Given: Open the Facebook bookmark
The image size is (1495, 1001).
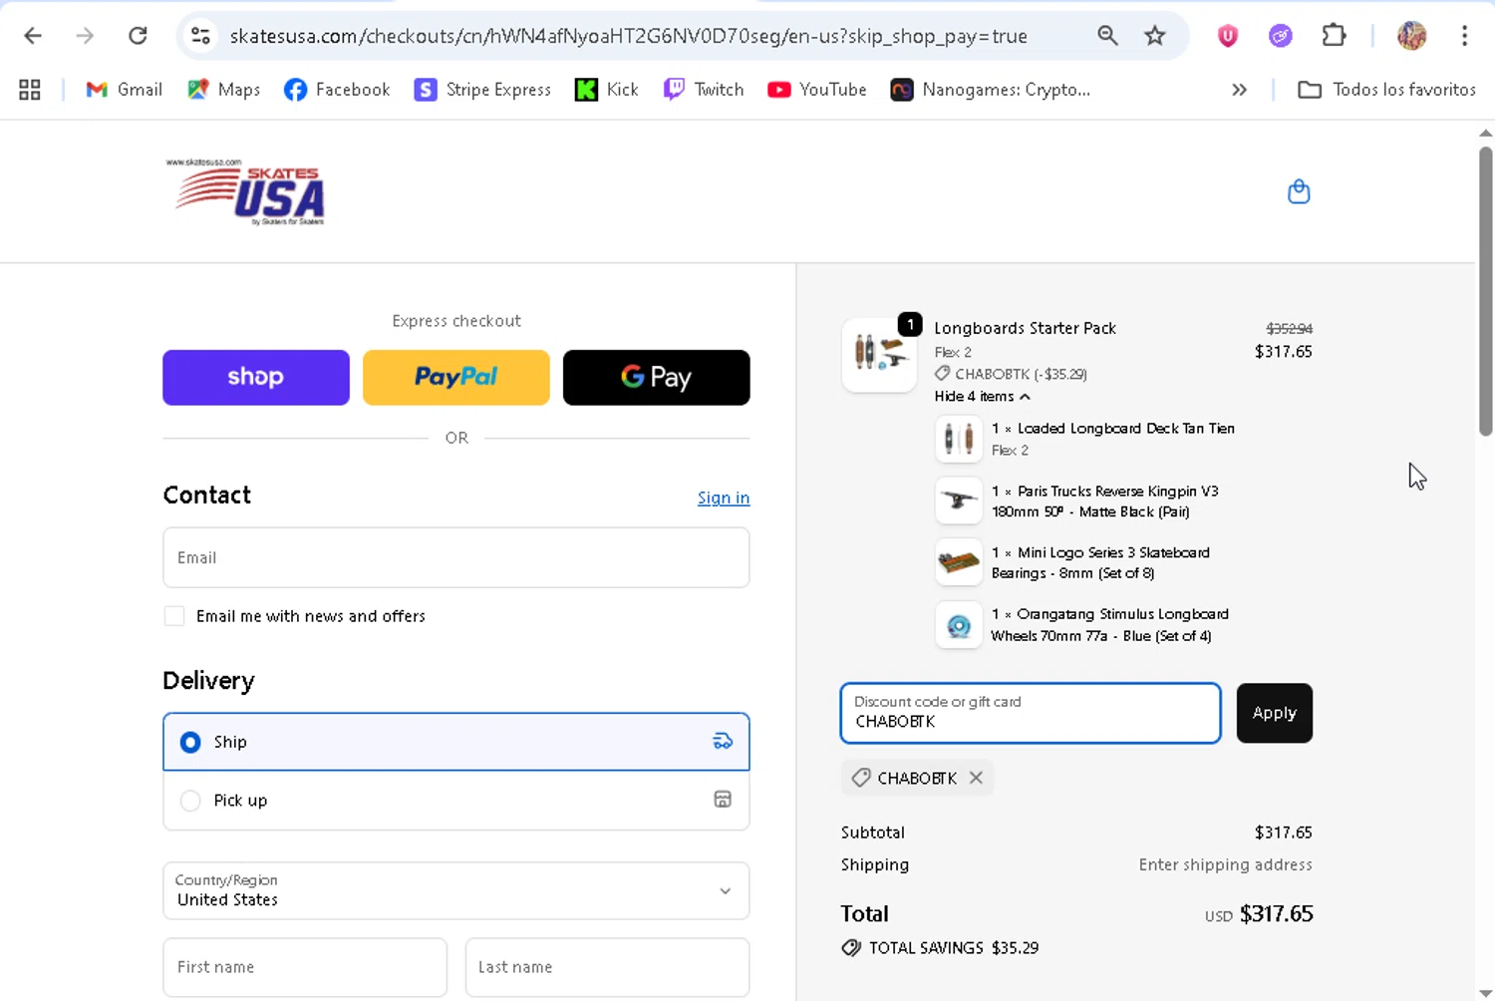Looking at the screenshot, I should (337, 90).
